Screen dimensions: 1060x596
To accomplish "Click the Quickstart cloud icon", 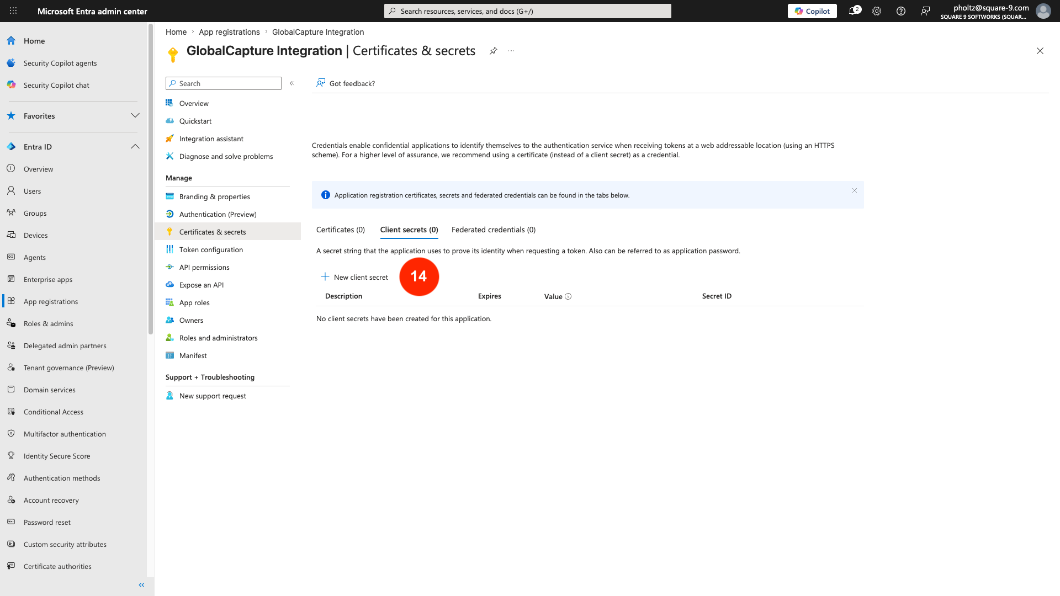I will tap(170, 121).
